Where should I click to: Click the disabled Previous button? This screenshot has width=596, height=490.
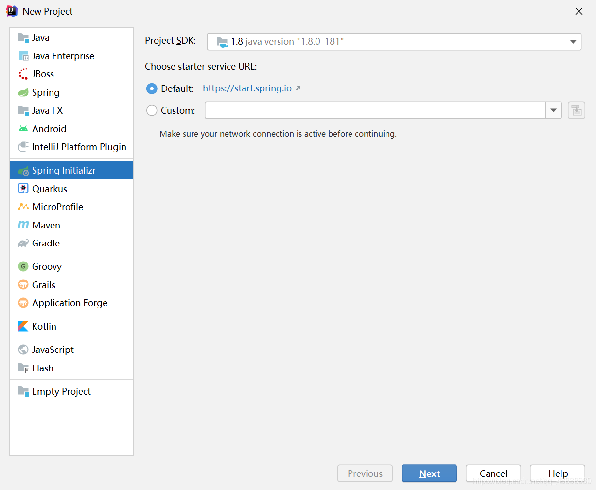365,473
